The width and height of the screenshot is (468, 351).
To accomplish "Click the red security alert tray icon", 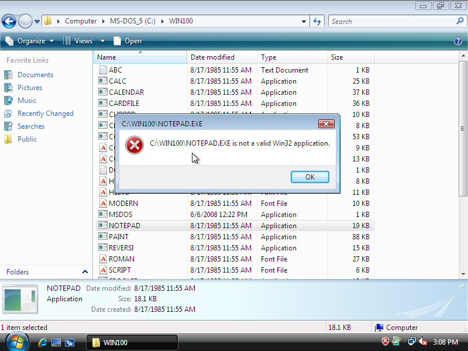I will (386, 342).
